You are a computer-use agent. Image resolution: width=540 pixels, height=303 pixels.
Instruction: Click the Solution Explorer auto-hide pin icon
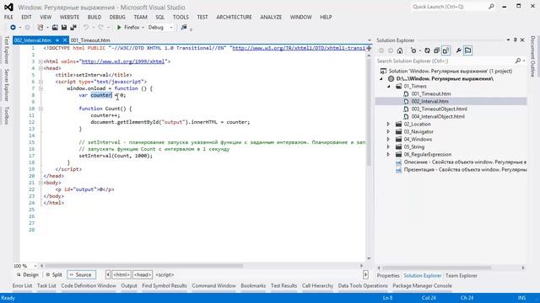516,40
